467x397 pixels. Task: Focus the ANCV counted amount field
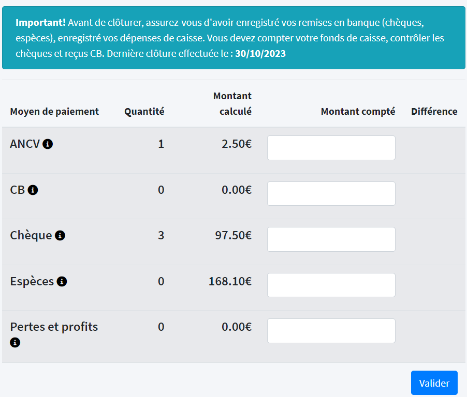[x=331, y=148]
